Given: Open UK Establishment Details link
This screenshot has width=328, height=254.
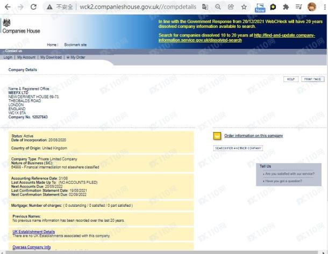Looking at the screenshot, I should point(34,232).
